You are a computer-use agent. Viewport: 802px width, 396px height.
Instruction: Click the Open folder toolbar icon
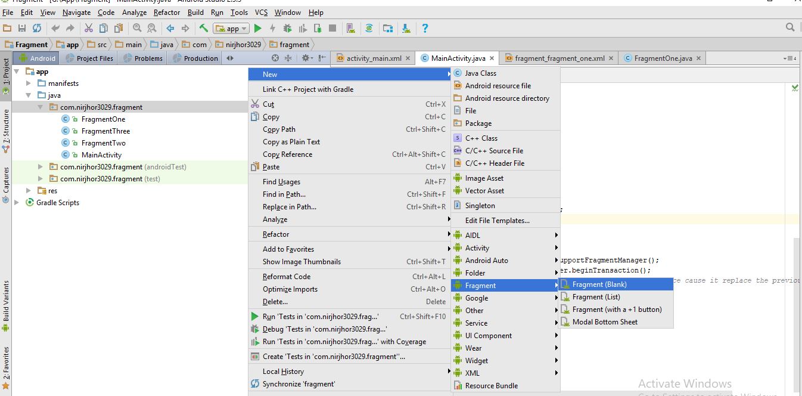tap(7, 28)
